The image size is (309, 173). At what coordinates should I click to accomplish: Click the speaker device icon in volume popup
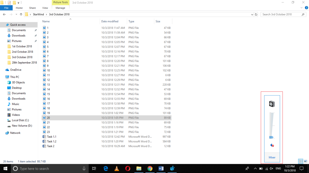tap(272, 104)
